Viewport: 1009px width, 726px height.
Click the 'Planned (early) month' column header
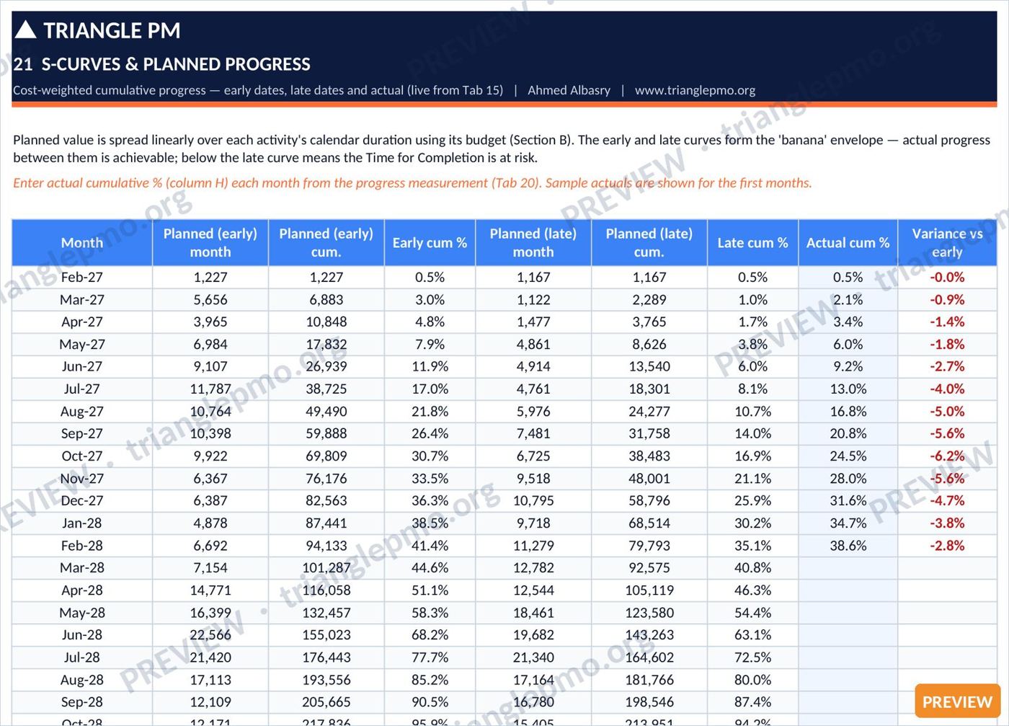click(210, 243)
